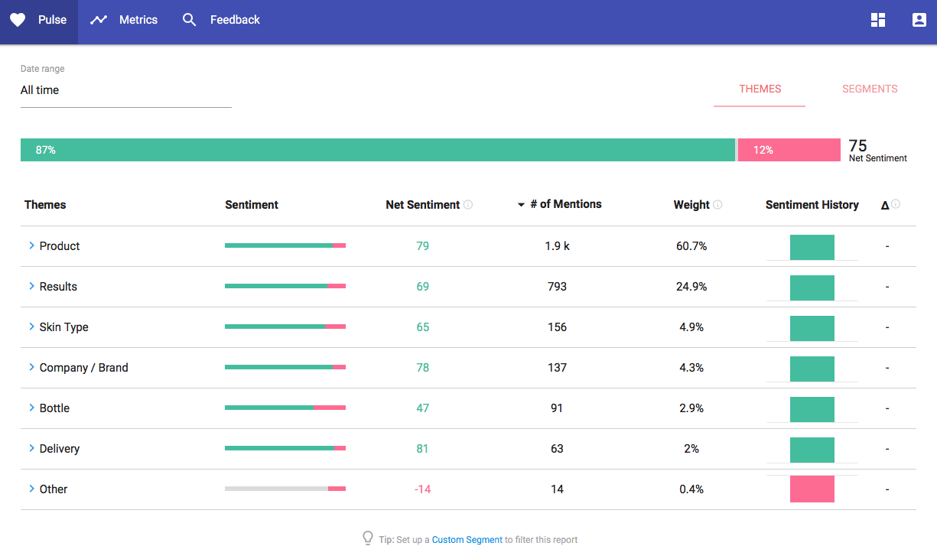The image size is (937, 559).
Task: Expand the Results theme row
Action: (x=32, y=286)
